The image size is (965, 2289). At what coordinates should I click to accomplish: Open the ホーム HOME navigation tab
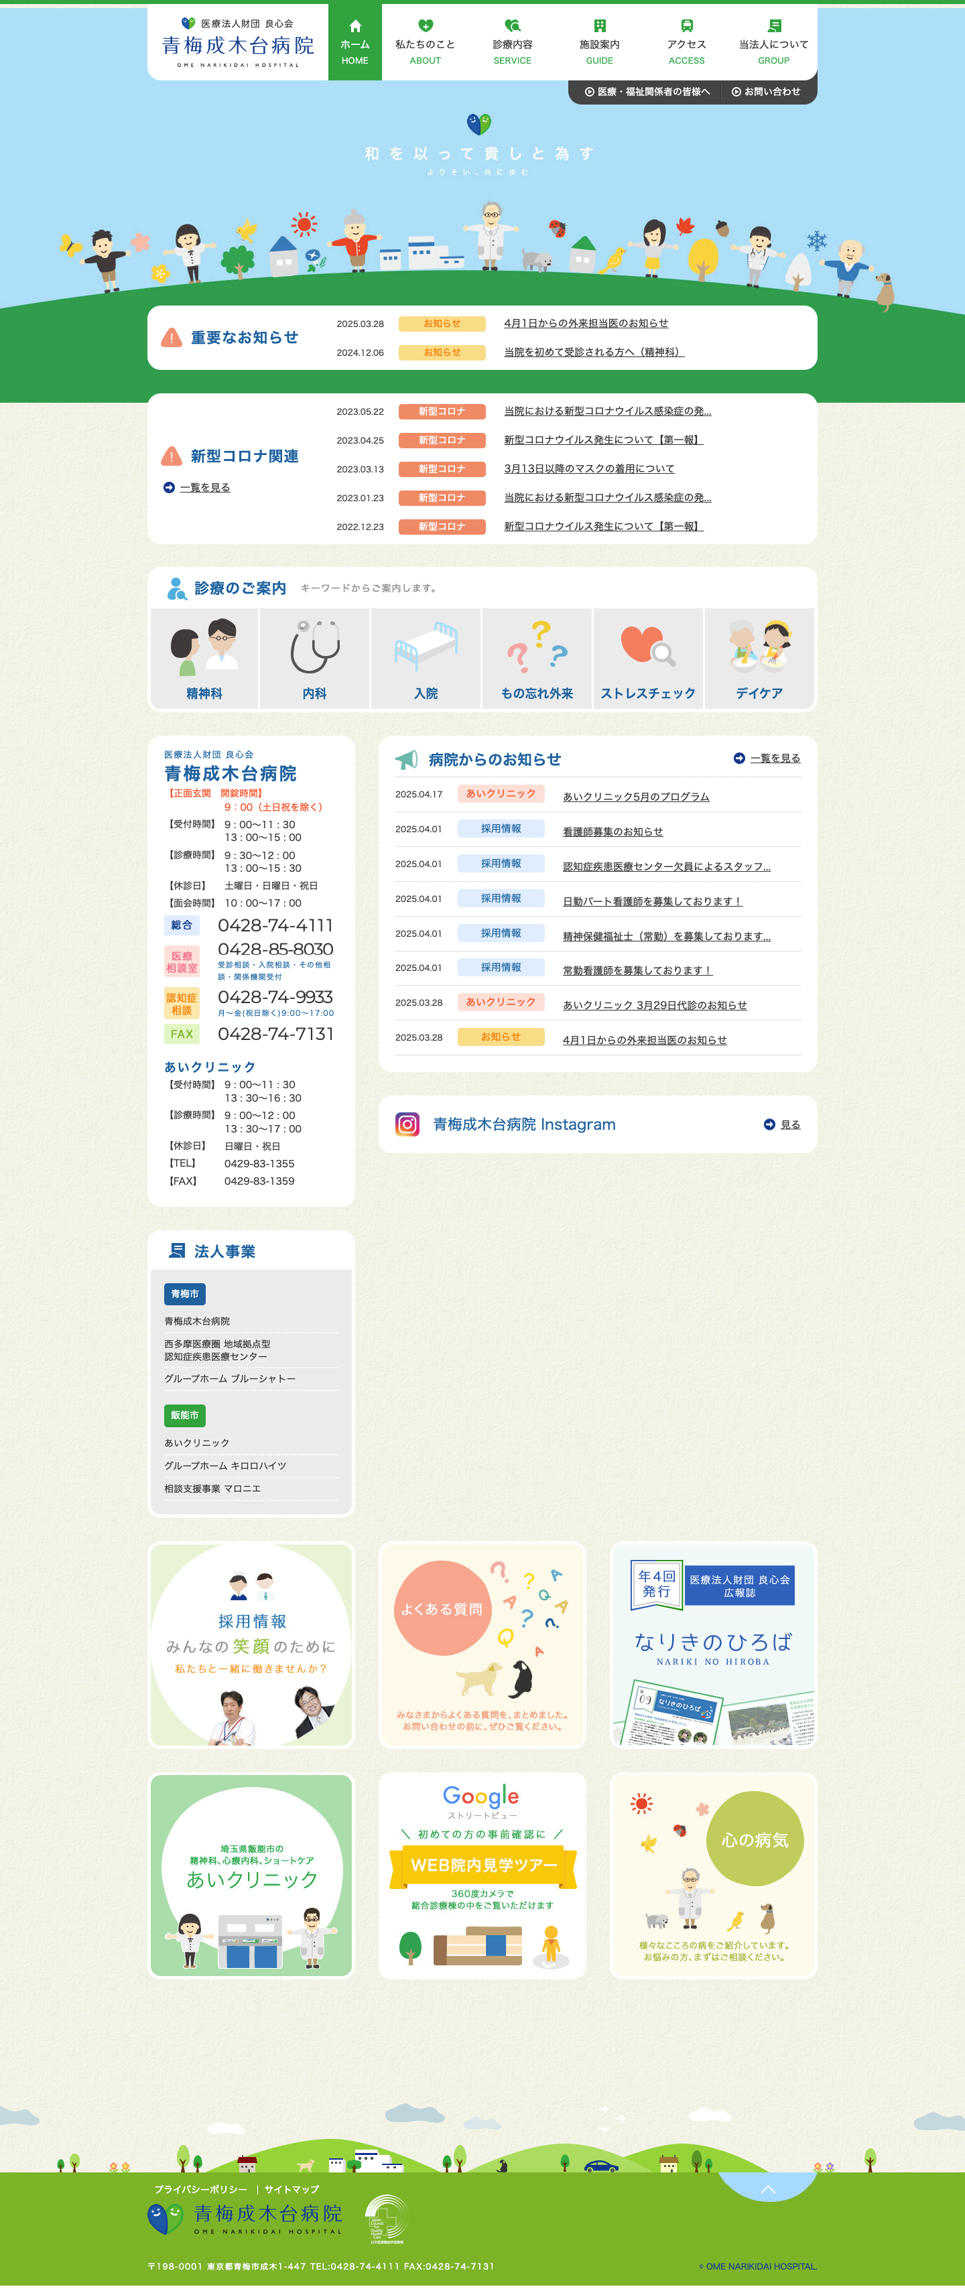click(x=355, y=43)
